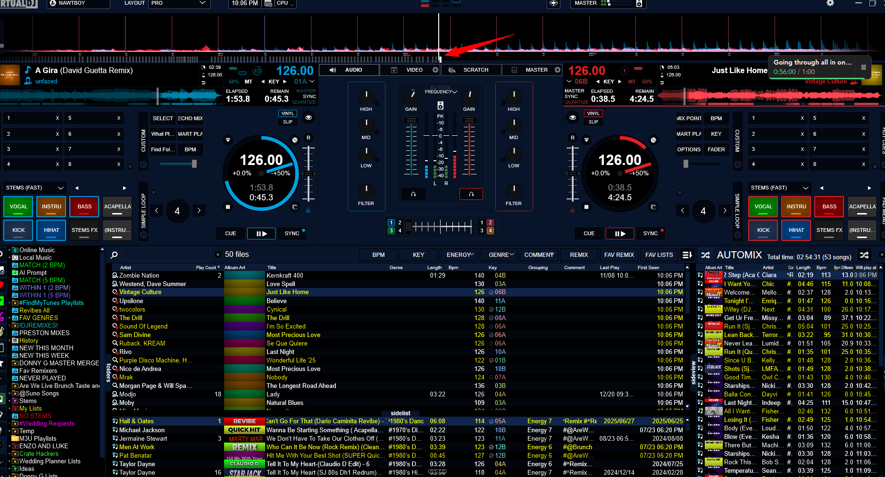Click left deck headphone cue button
The image size is (885, 477).
tap(413, 194)
